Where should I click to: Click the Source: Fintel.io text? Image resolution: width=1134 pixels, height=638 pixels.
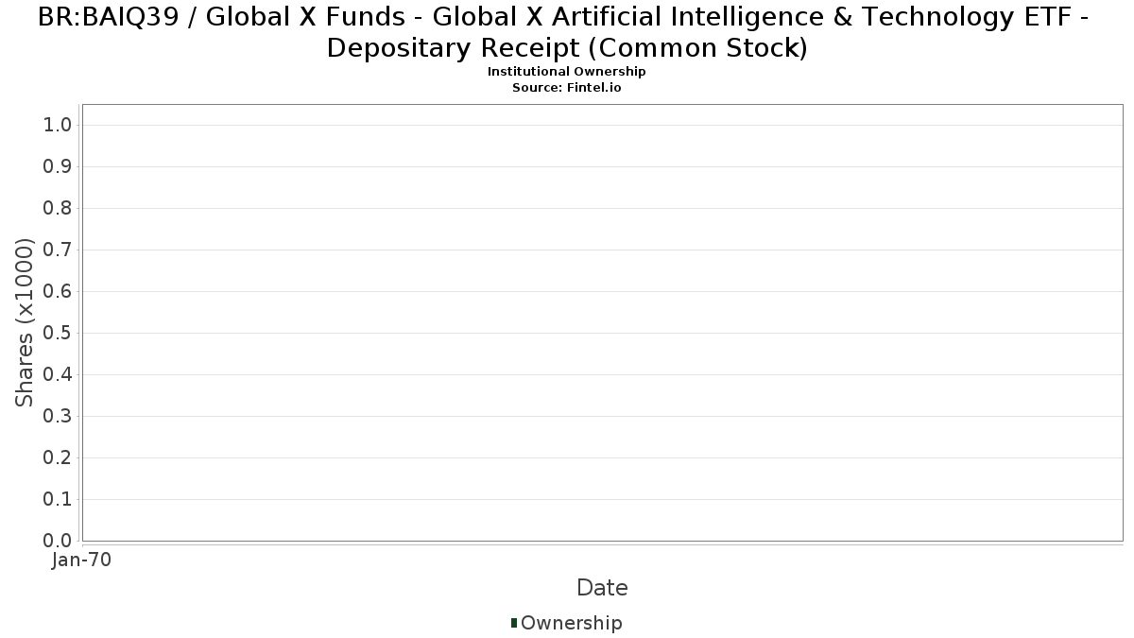coord(567,87)
